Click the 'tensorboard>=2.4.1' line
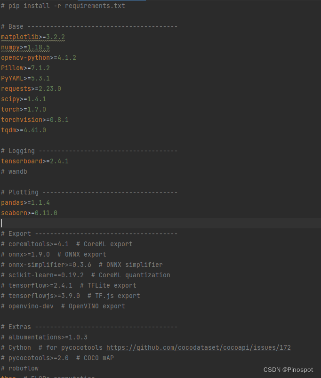The width and height of the screenshot is (321, 378). (35, 161)
